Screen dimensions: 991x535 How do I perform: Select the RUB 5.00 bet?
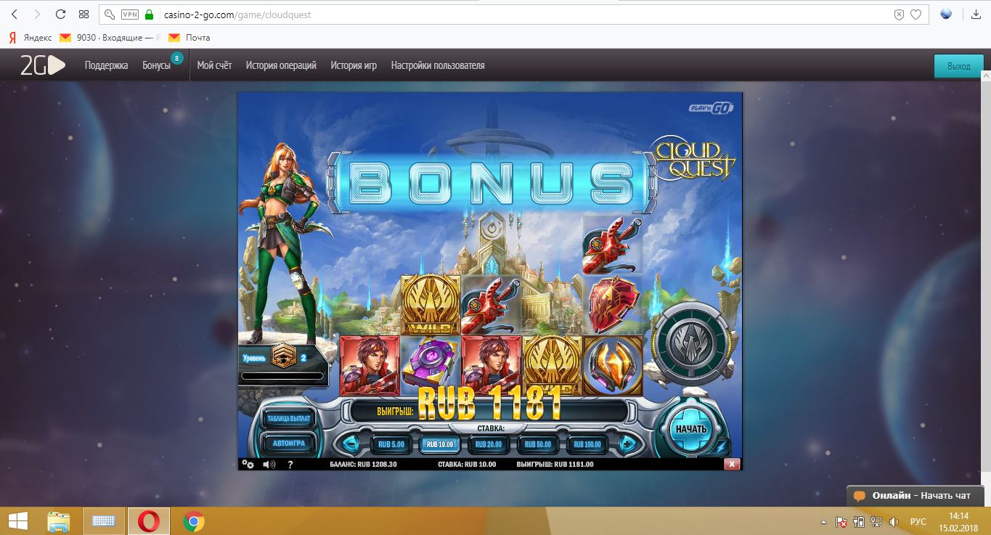[392, 444]
